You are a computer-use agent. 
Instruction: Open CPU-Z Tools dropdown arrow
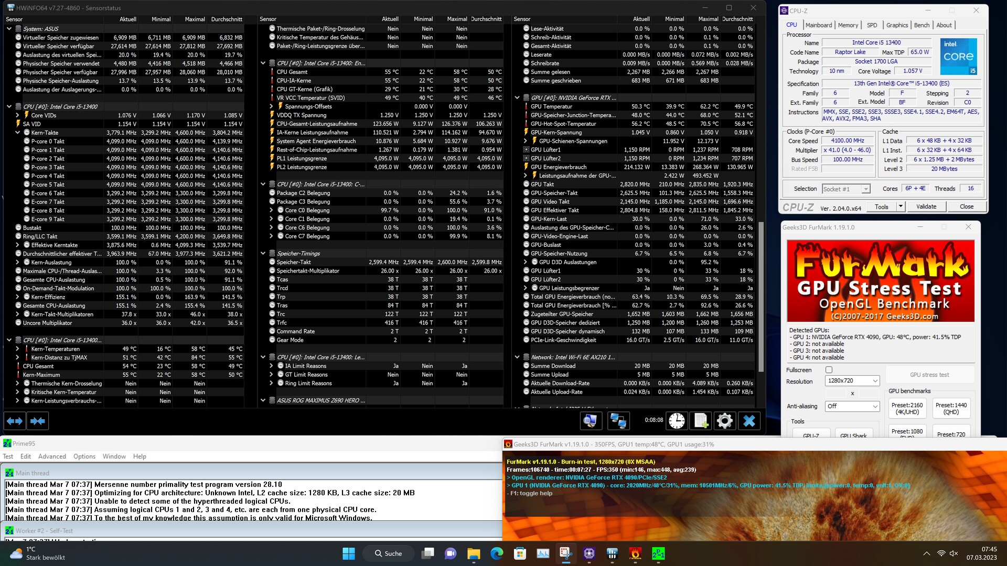(901, 206)
